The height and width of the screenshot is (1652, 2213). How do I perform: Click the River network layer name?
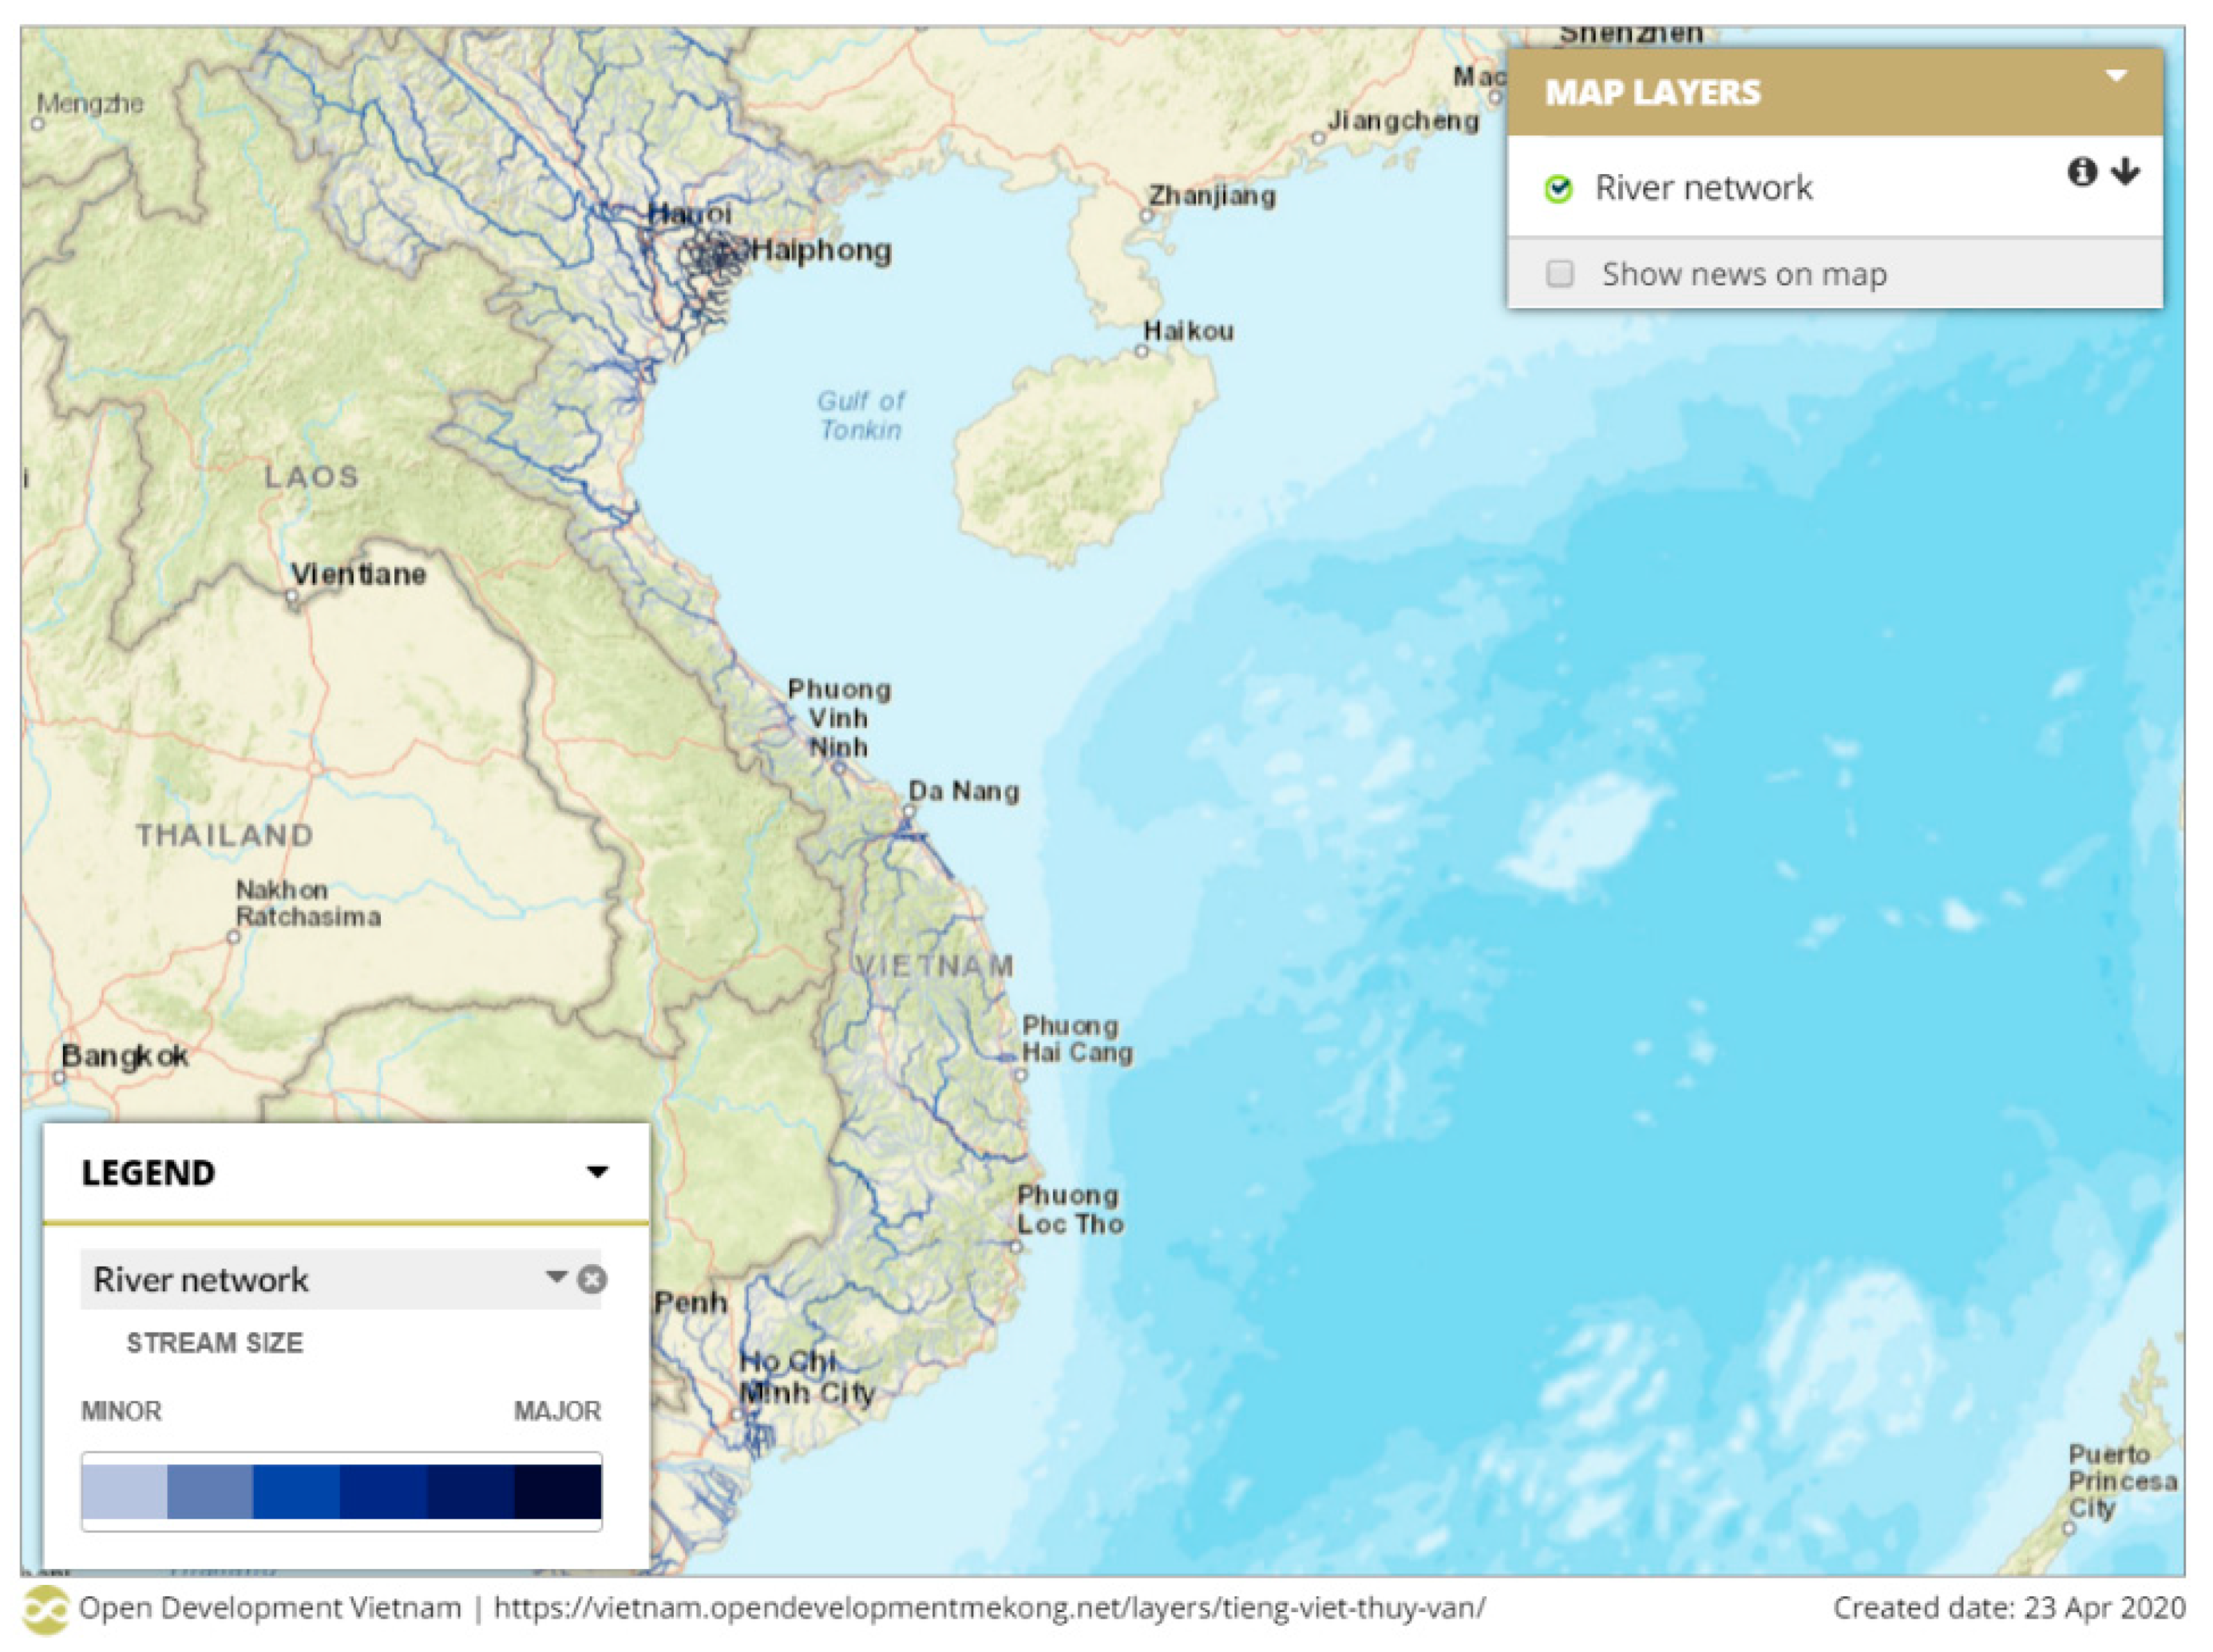coord(1703,188)
